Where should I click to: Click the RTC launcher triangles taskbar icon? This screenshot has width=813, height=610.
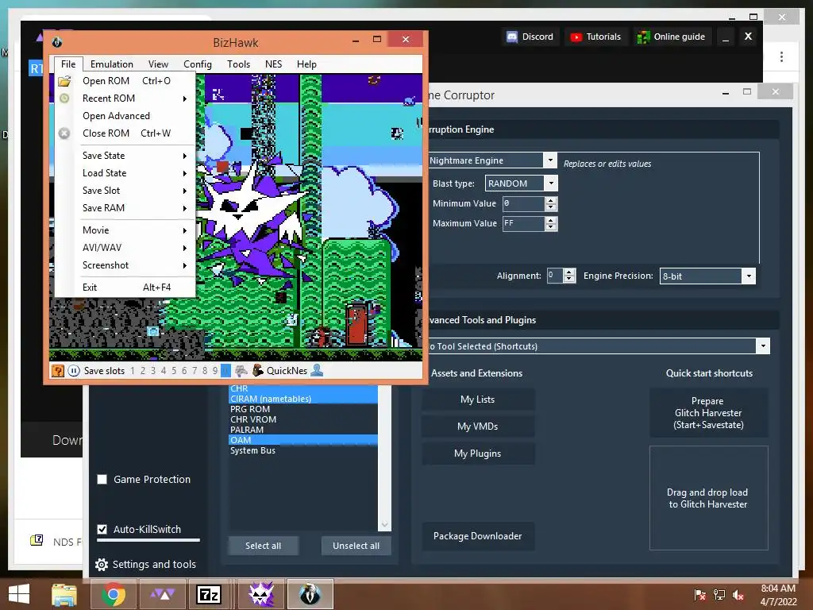click(162, 594)
